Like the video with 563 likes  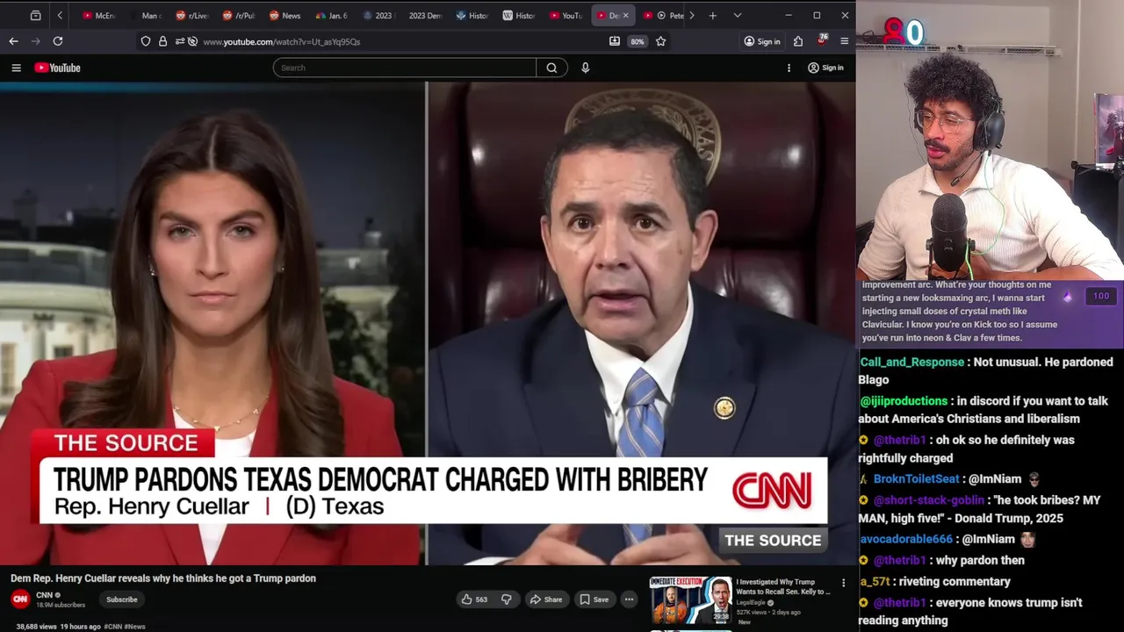(x=474, y=600)
